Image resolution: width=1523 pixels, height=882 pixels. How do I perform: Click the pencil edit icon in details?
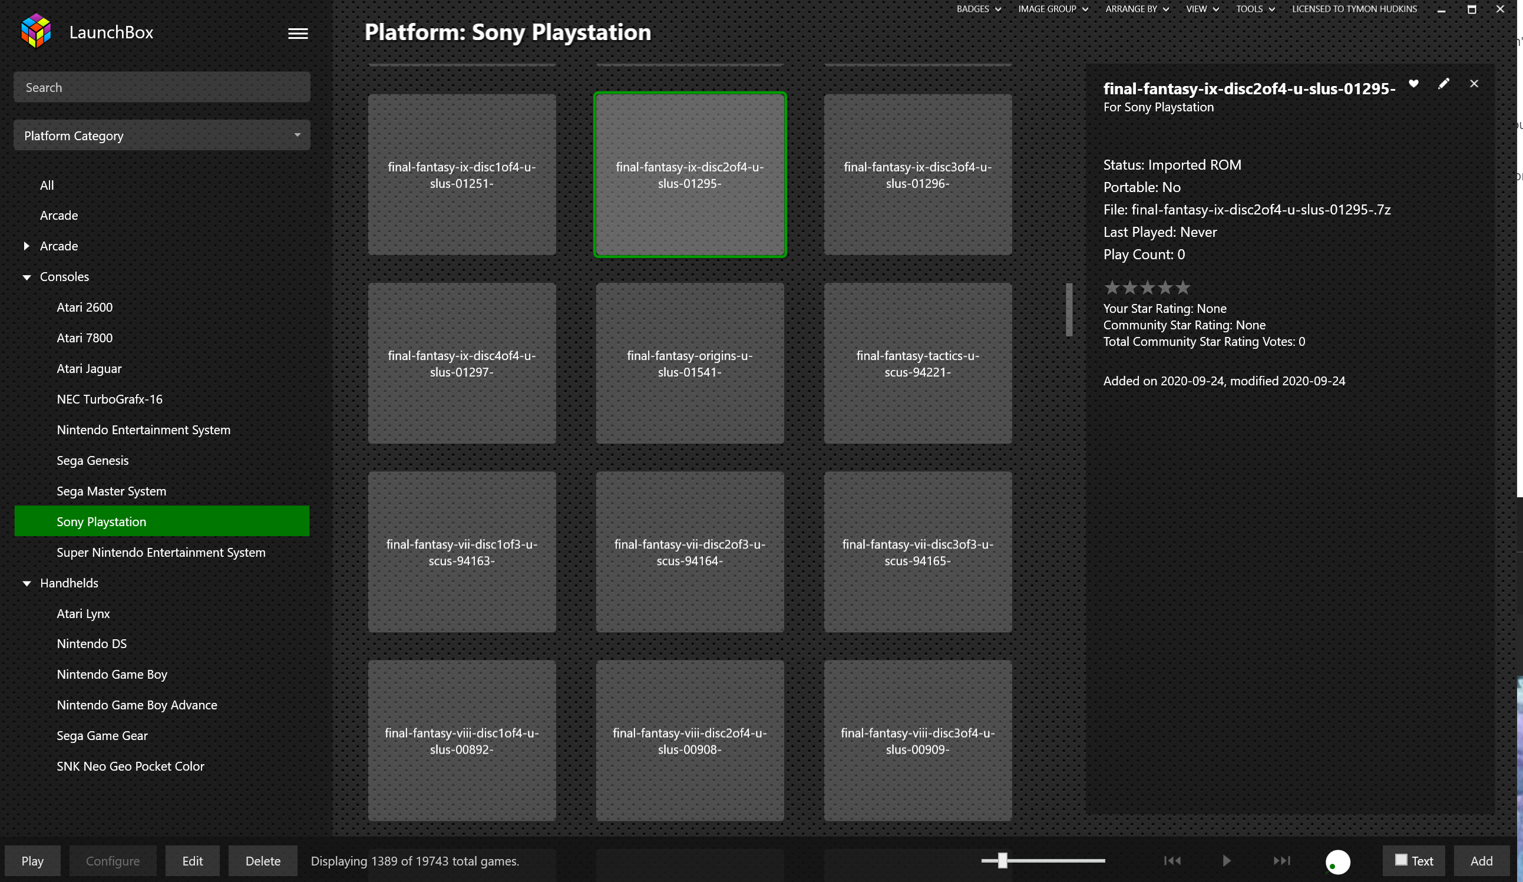[1443, 84]
